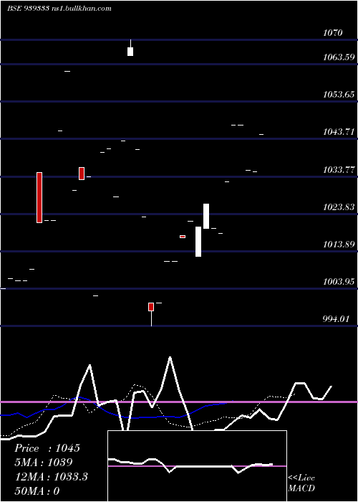Click the 50MA : 0 readout
Image resolution: width=358 pixels, height=502 pixels.
point(37,491)
